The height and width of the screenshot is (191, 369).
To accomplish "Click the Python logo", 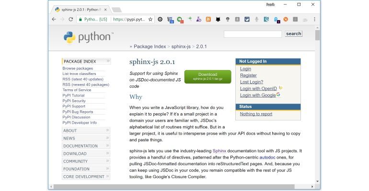I will (x=88, y=37).
